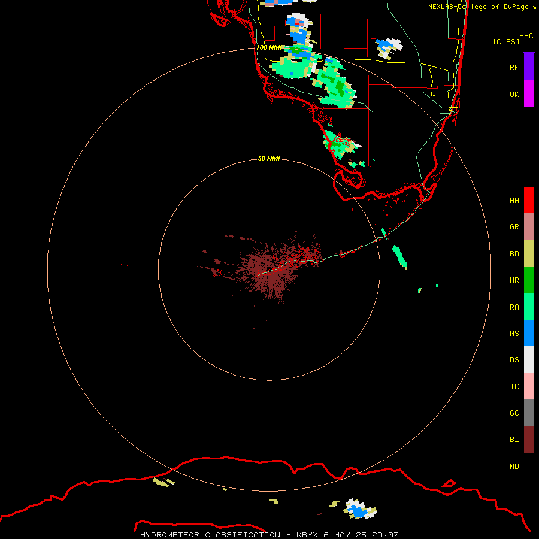
Task: Click the "UK" legend label text
Action: click(514, 94)
